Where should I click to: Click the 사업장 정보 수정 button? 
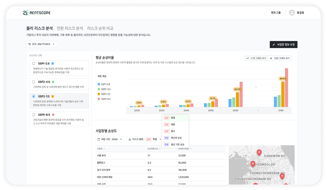[x=284, y=44]
